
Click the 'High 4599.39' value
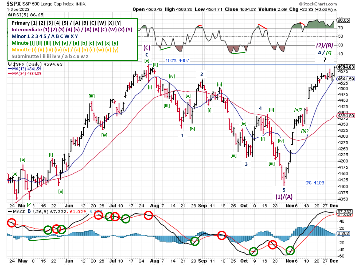click(178, 9)
